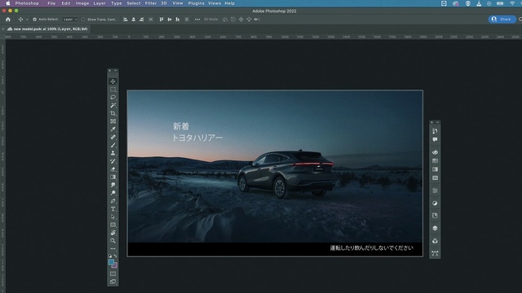Align bottom edges in options bar
Screen dimensions: 522x293
click(178, 20)
